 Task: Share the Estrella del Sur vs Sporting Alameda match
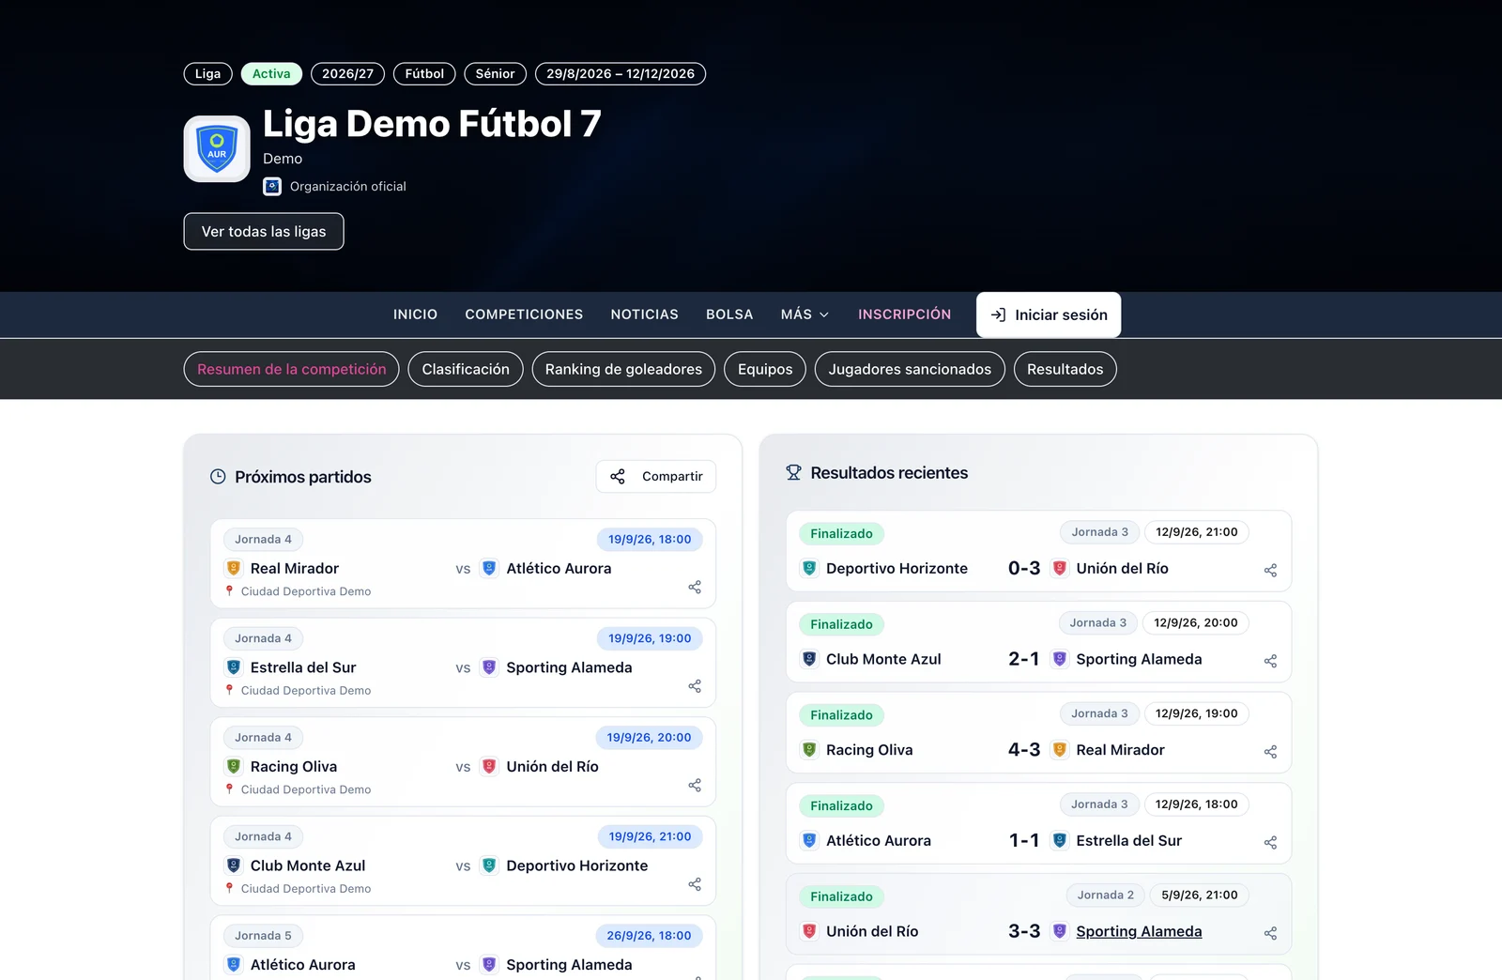(x=695, y=686)
